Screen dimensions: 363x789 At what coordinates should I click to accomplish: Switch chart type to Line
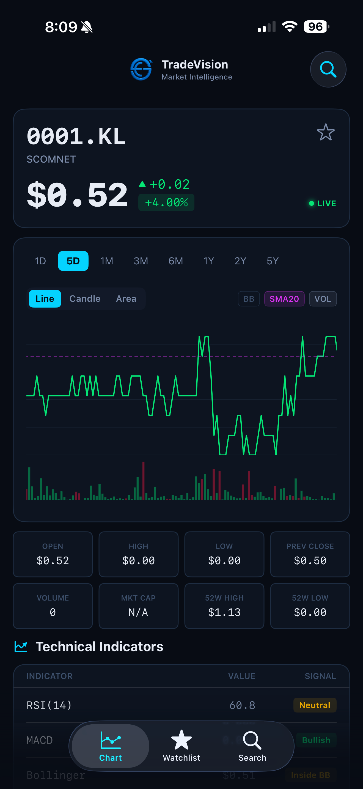(45, 299)
